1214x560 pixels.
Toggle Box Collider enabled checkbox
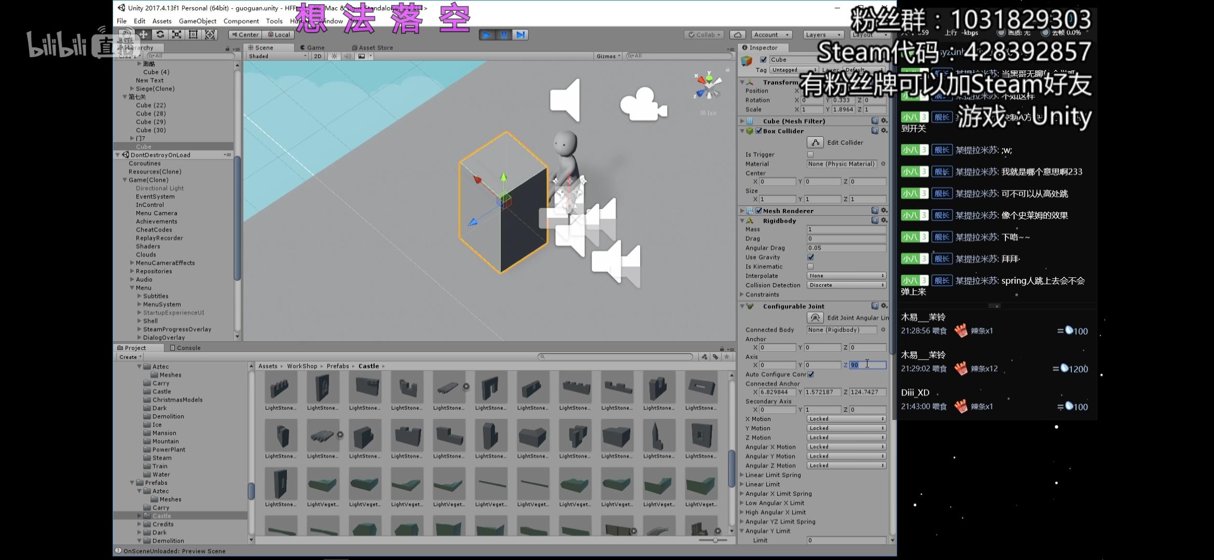tap(758, 131)
